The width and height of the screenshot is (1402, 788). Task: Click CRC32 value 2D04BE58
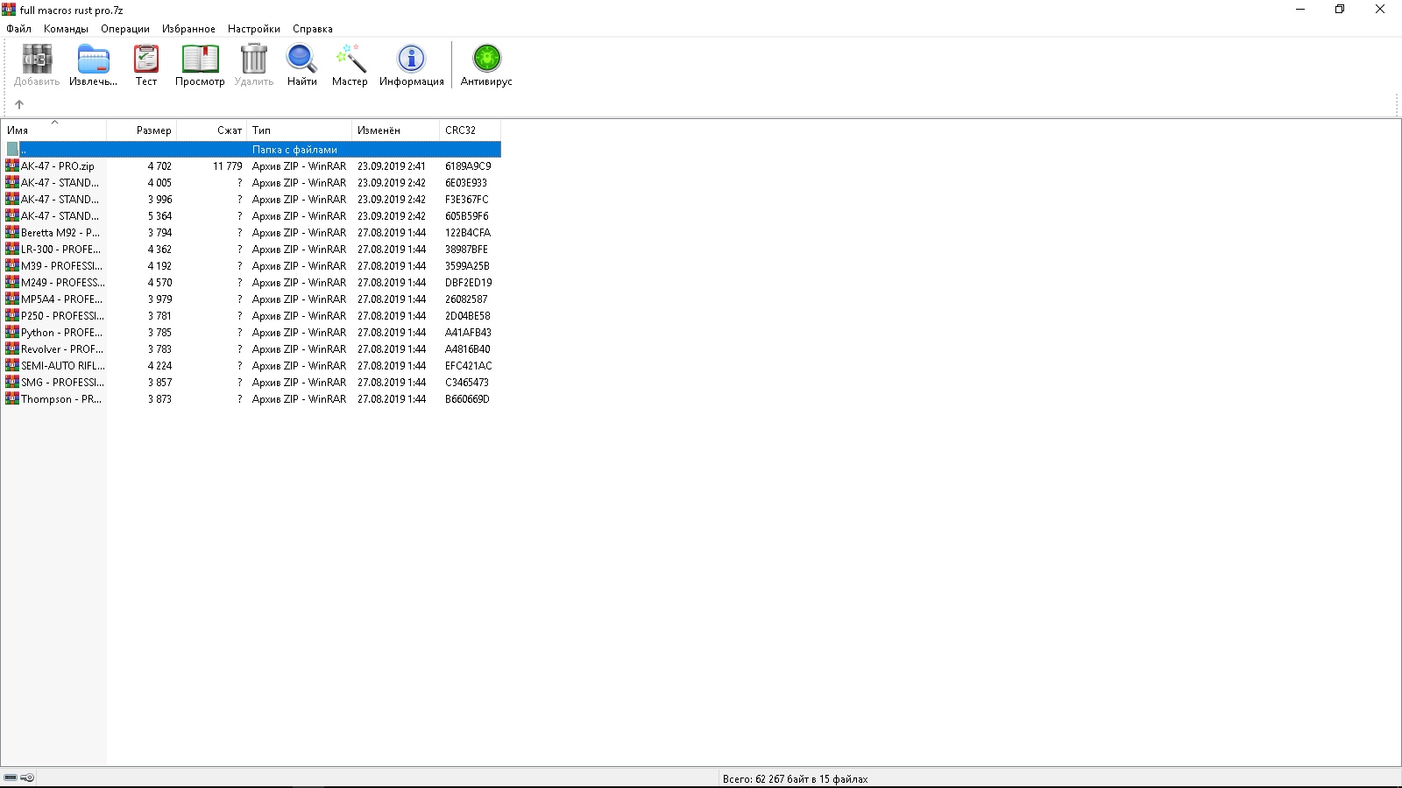(468, 315)
